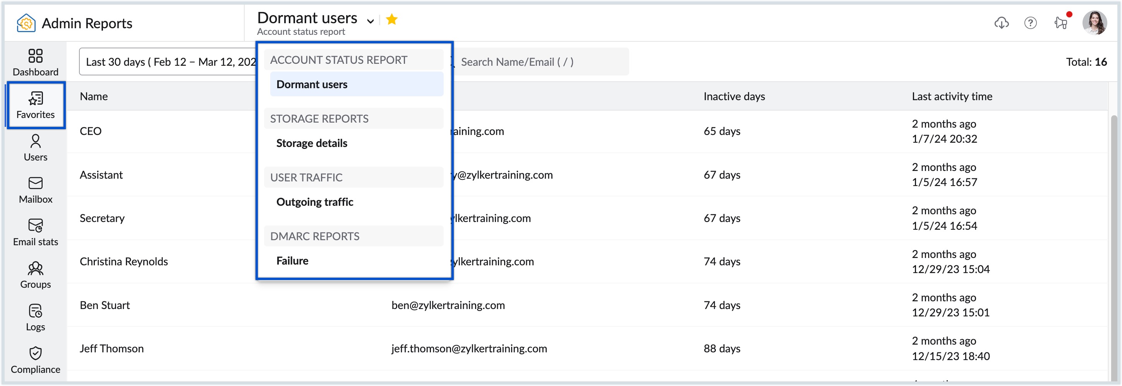Click the Search Name/Email input field

[x=540, y=62]
